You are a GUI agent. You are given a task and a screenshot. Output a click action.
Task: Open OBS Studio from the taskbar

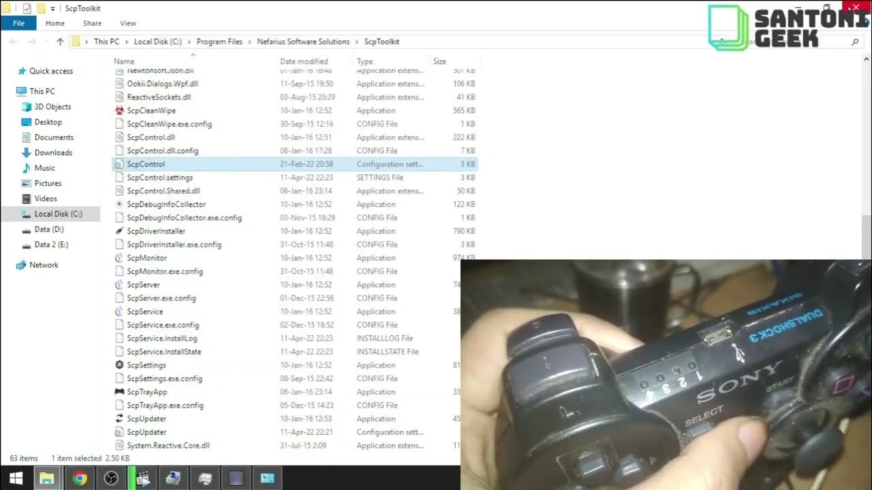tap(111, 478)
